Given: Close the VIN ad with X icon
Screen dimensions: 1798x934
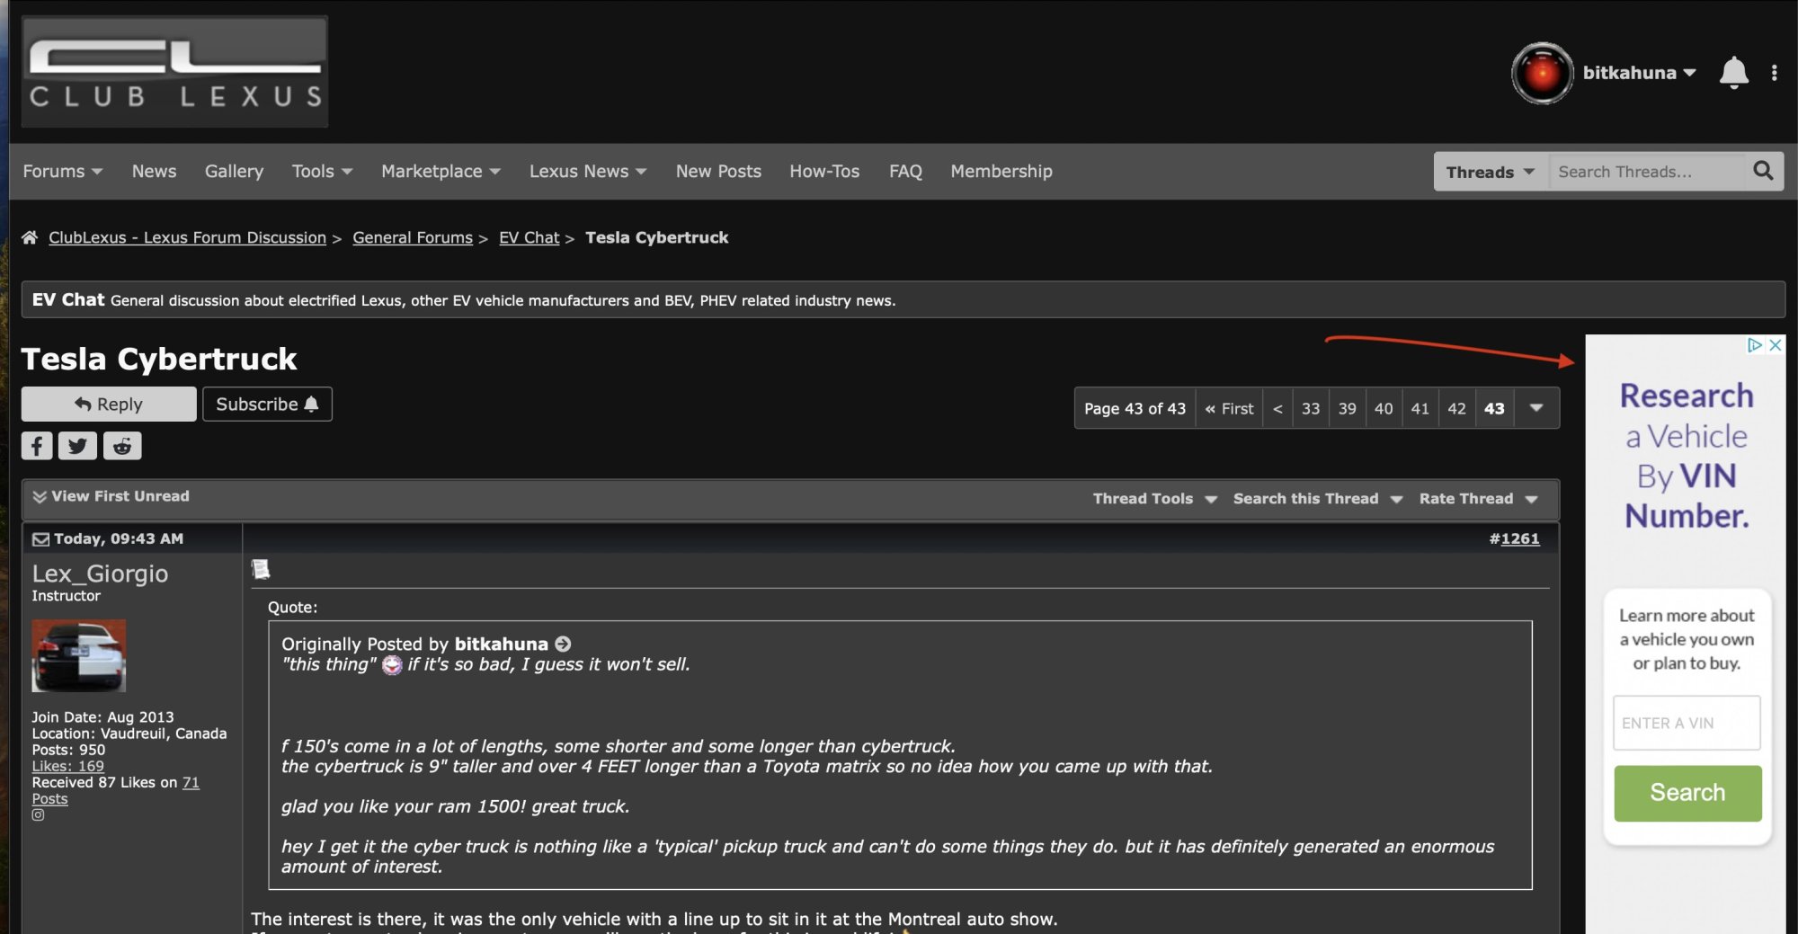Looking at the screenshot, I should 1776,345.
